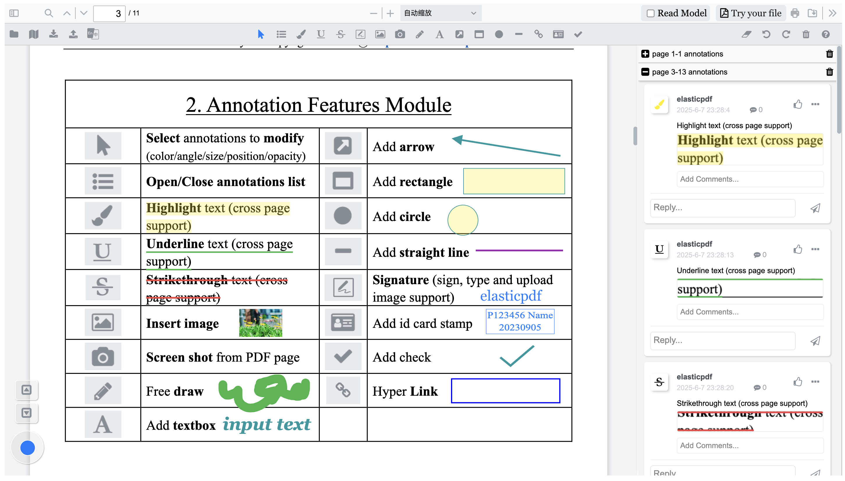Toggle the left sidebar panel
This screenshot has width=845, height=481.
pyautogui.click(x=13, y=13)
